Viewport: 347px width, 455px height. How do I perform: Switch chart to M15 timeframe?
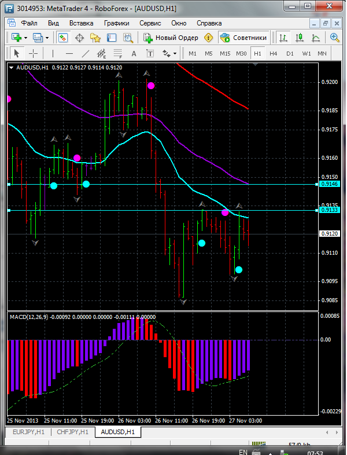pos(225,54)
